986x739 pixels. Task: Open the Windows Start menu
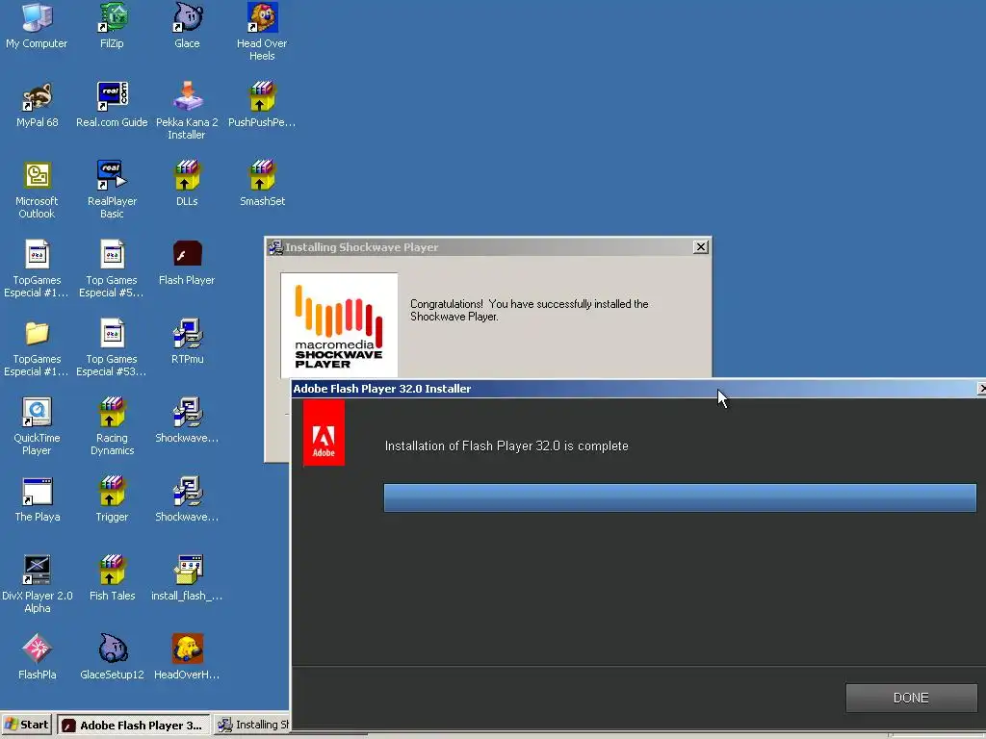coord(26,725)
